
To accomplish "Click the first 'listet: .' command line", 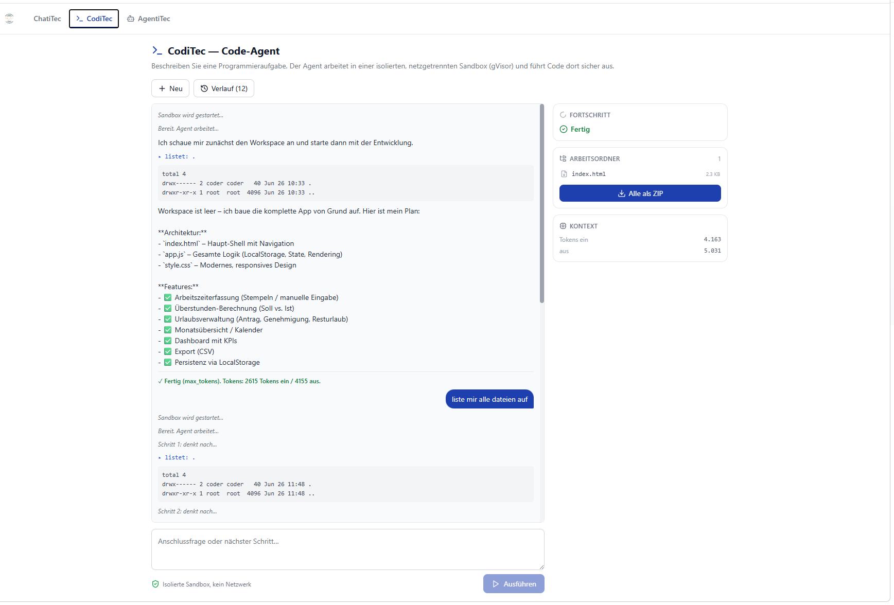I will (177, 156).
